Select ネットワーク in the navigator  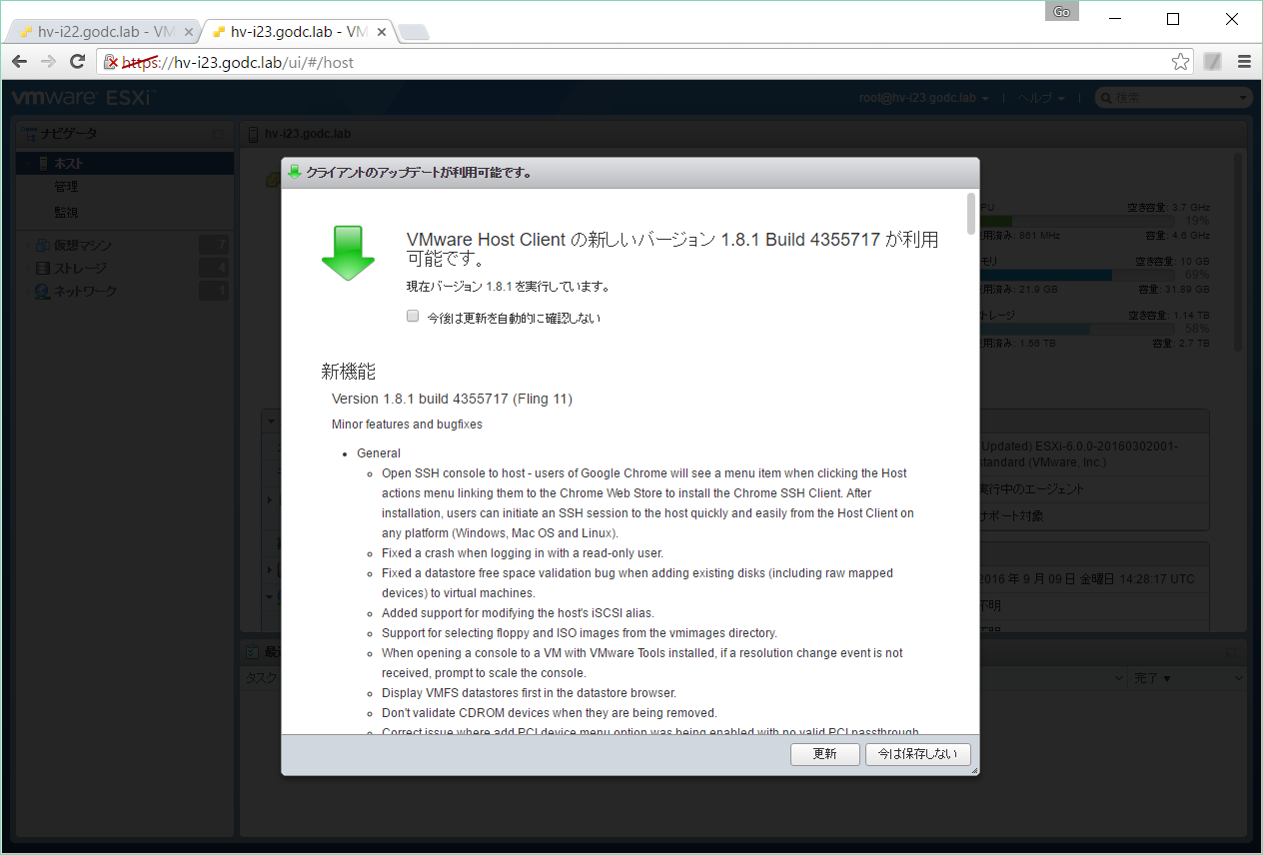coord(85,292)
